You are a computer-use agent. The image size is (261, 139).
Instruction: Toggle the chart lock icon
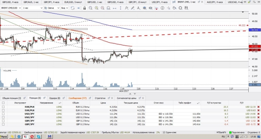tap(85, 8)
